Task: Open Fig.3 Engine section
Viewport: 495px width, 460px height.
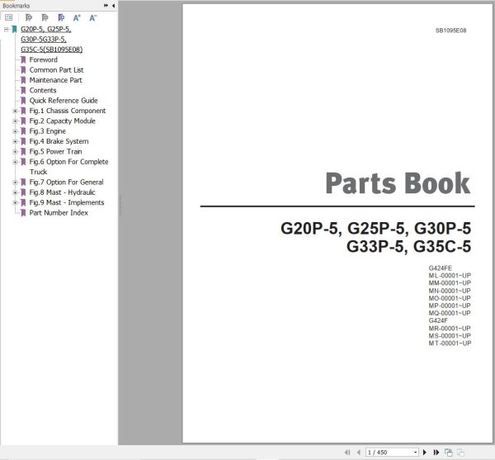Action: [48, 131]
